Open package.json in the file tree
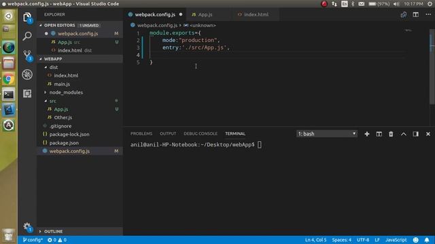435x244 pixels. click(64, 143)
